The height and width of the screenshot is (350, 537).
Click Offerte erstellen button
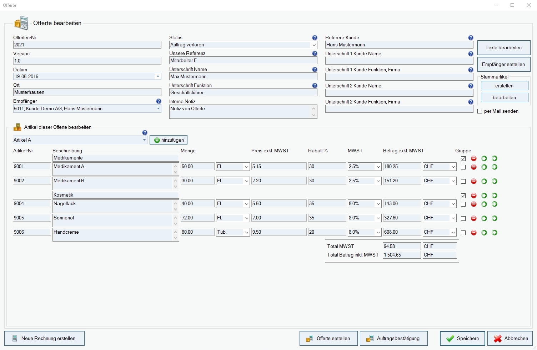pos(328,339)
